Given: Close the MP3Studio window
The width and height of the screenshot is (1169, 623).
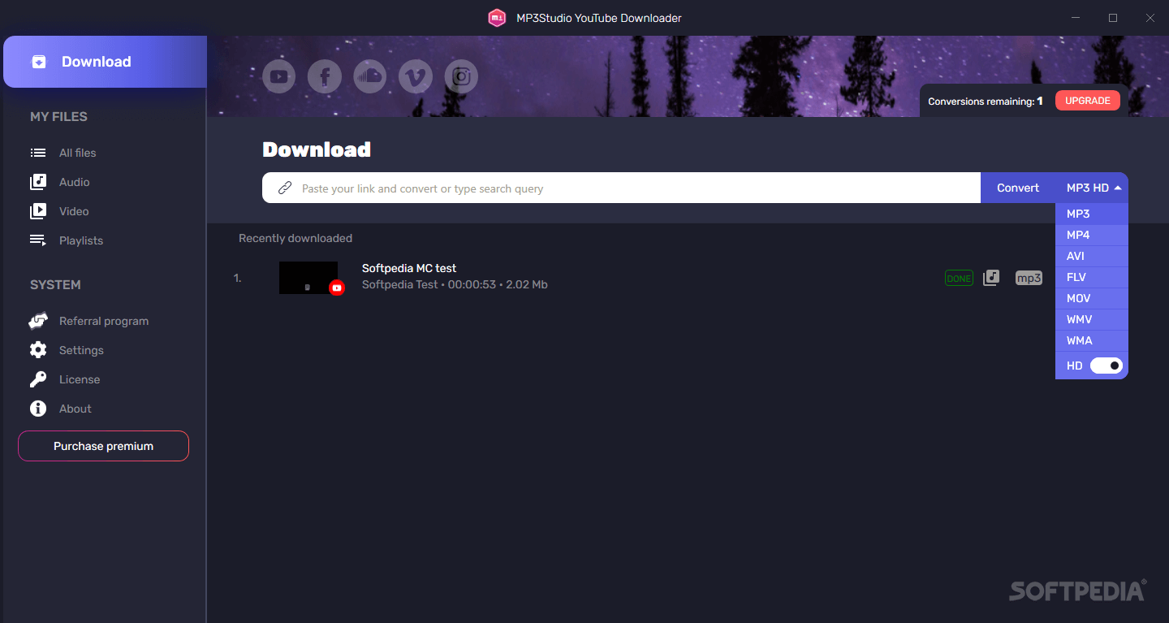Looking at the screenshot, I should point(1150,18).
